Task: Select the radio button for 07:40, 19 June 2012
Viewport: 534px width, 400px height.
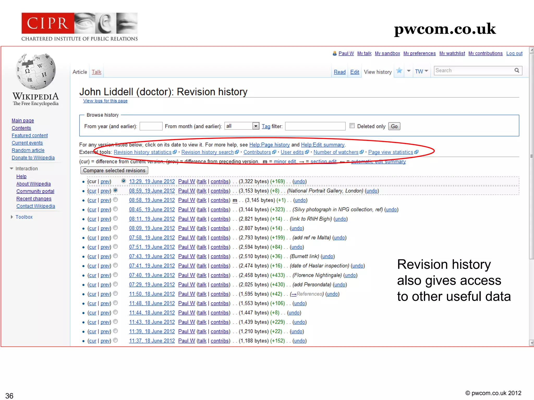Action: click(116, 274)
